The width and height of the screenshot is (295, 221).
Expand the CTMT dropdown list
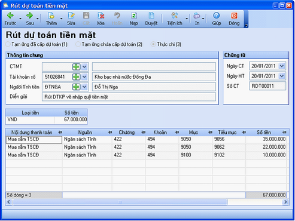coord(84,67)
